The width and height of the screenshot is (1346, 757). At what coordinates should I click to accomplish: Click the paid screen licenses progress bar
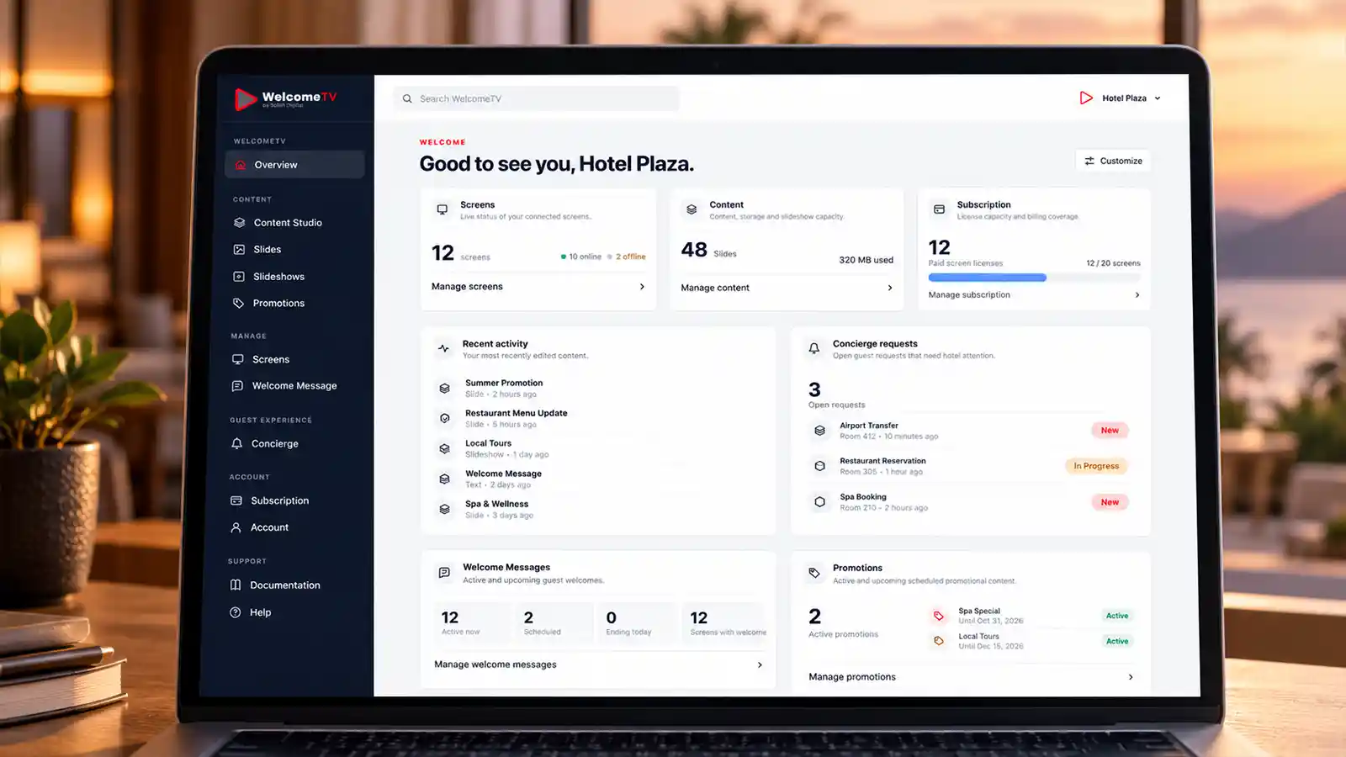point(1034,278)
